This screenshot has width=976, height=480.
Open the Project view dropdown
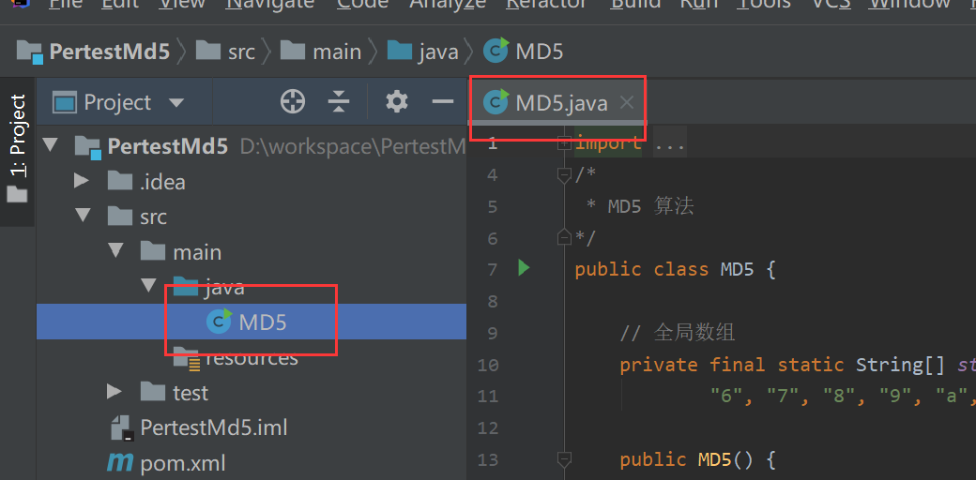point(175,102)
